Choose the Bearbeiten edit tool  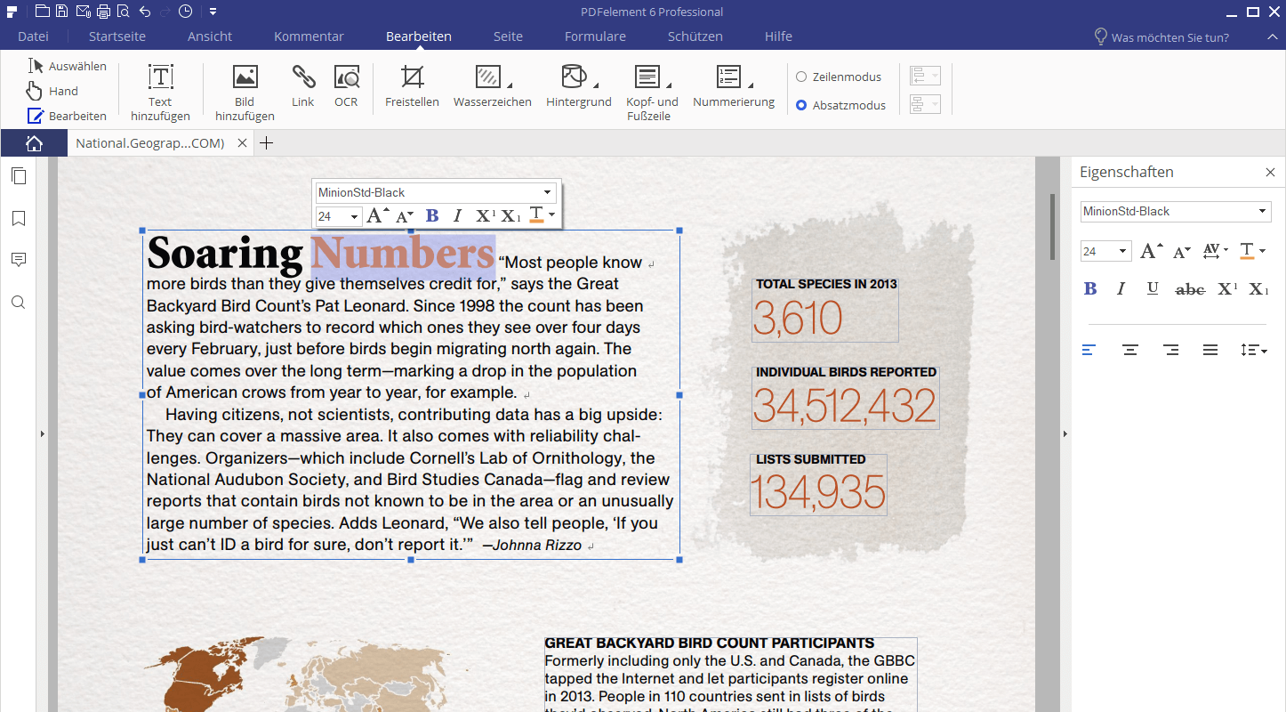[67, 116]
